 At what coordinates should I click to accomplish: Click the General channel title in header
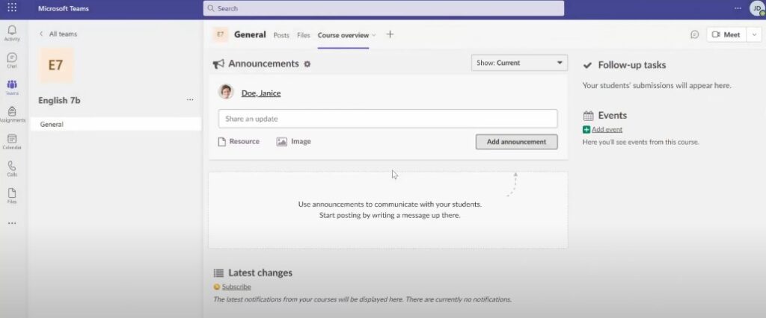coord(250,34)
